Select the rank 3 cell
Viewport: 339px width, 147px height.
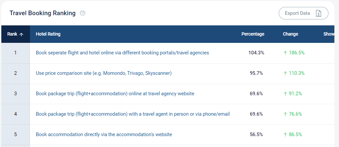(x=15, y=94)
